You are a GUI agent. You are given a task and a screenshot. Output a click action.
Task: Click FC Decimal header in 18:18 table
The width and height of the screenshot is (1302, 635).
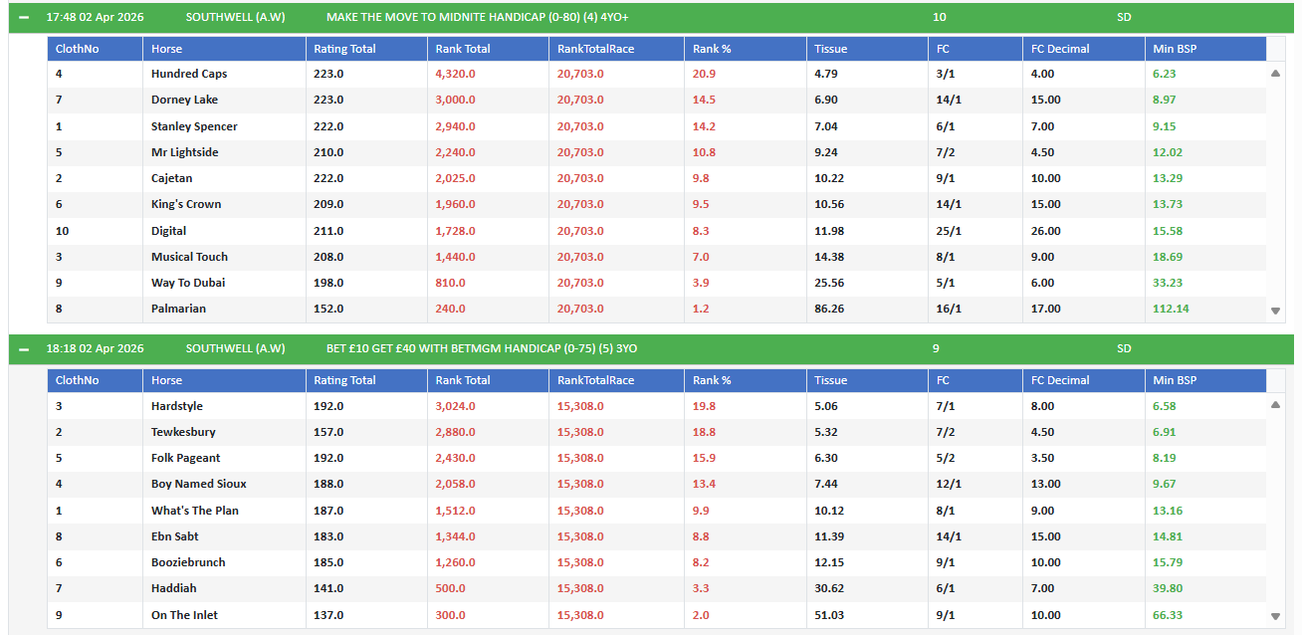(x=1060, y=380)
